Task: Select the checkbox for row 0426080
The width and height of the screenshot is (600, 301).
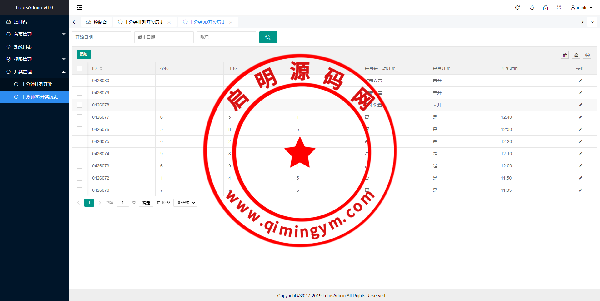Action: pyautogui.click(x=80, y=81)
